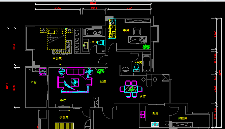Select the right magenta armchair
Image resolution: width=225 pixels, height=129 pixels.
click(89, 82)
